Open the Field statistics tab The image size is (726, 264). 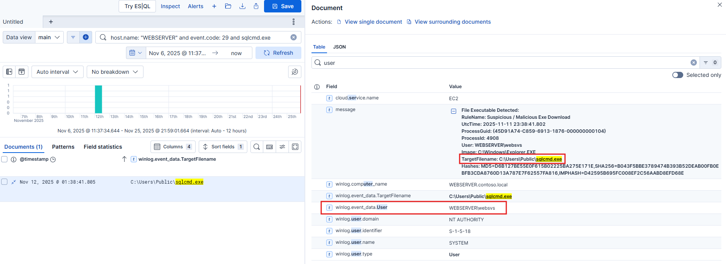103,147
